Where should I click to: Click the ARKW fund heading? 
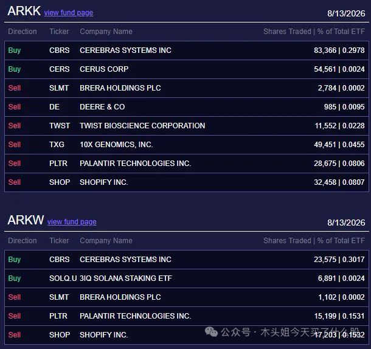tap(26, 220)
